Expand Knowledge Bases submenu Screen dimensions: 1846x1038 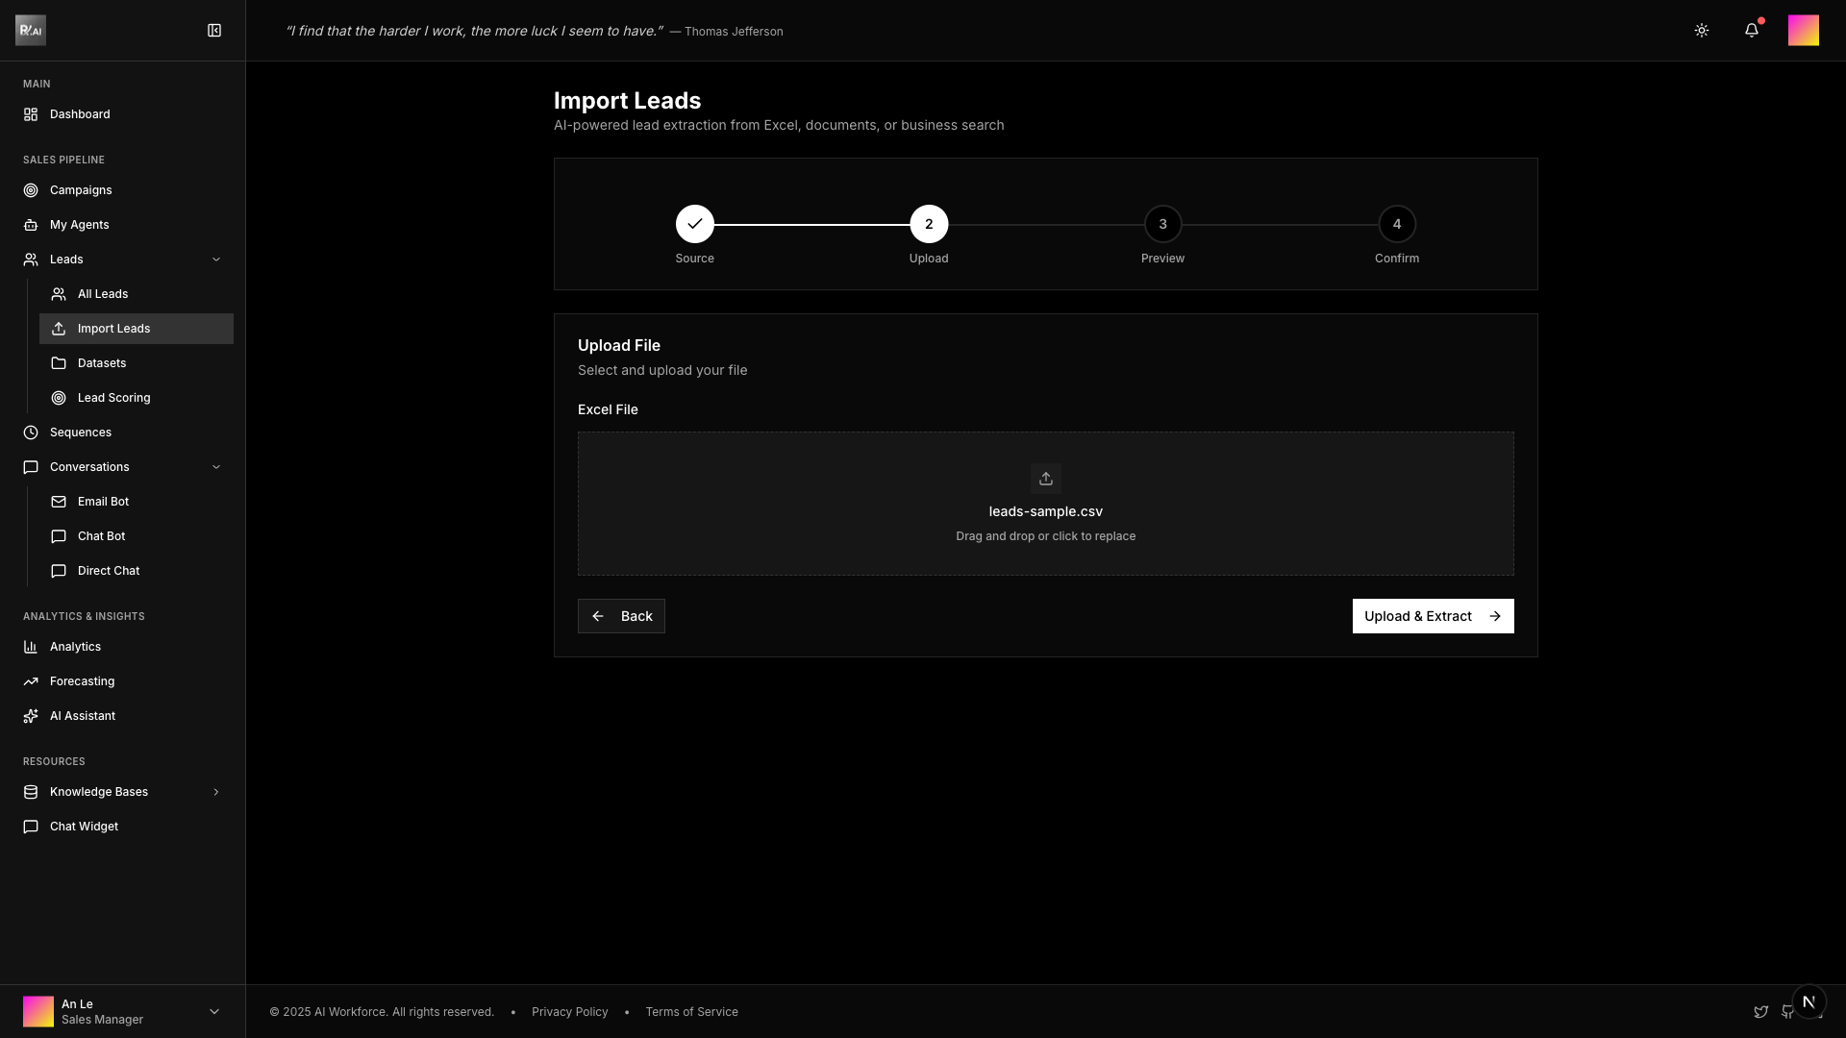216,792
